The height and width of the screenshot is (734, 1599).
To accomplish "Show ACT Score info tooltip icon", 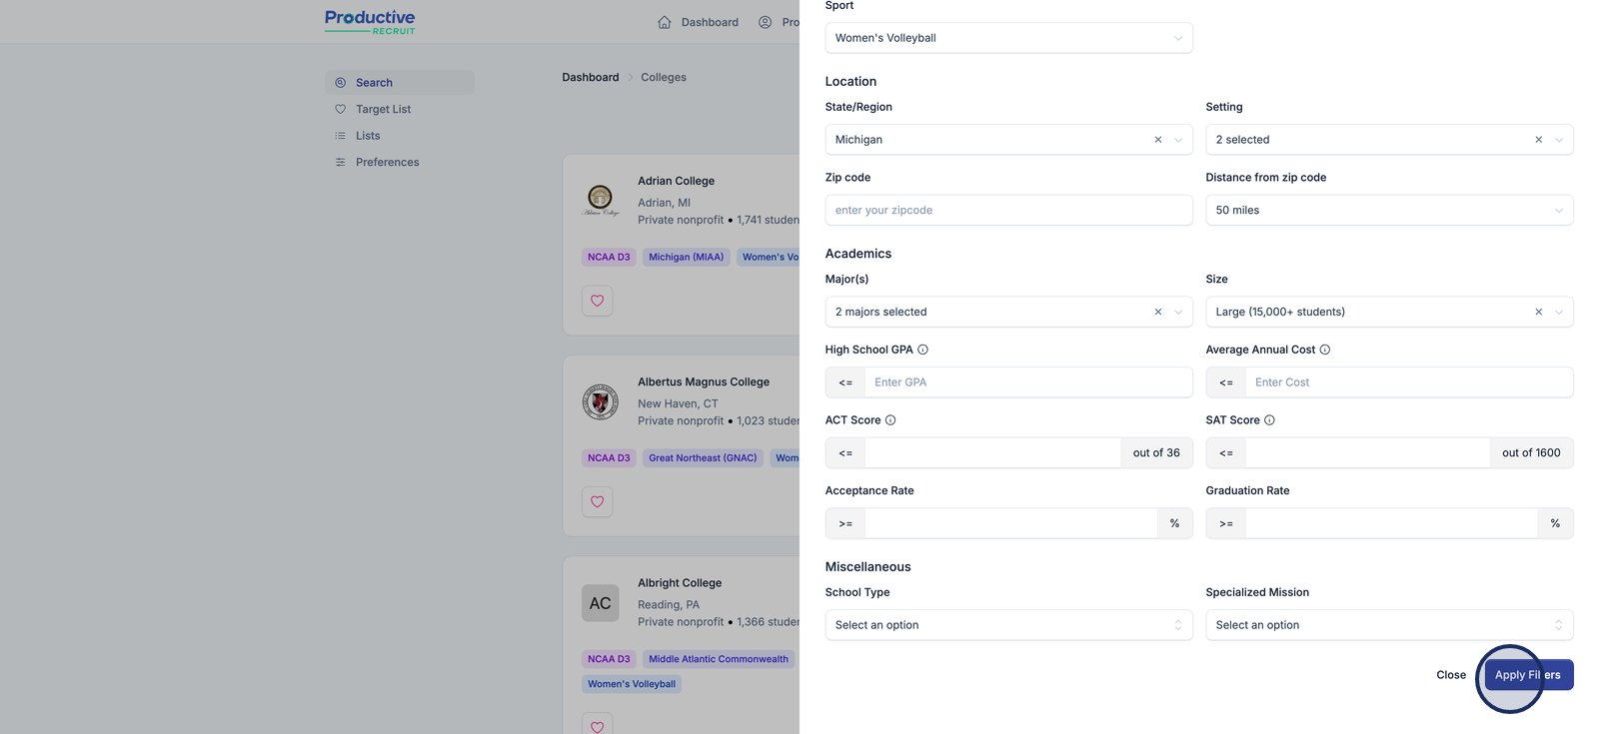I will pos(889,420).
